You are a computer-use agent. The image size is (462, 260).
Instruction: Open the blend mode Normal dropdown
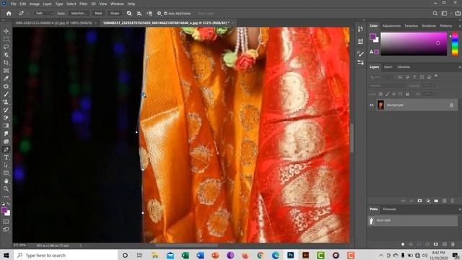coord(387,85)
